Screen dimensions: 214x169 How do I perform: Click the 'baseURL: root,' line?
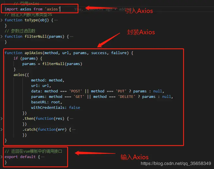tap(47, 102)
